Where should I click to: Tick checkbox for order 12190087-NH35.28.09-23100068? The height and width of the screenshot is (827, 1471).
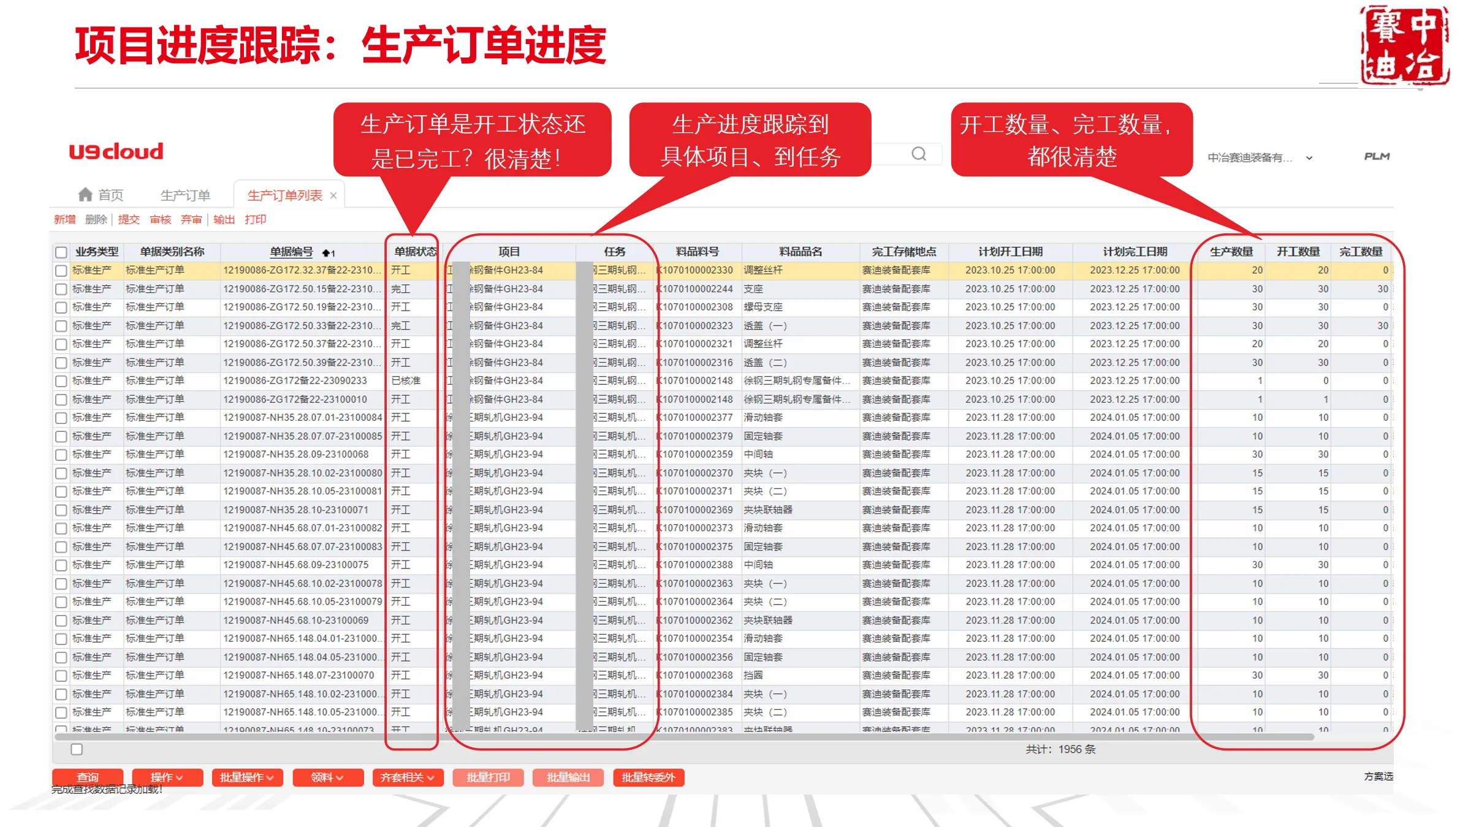[x=61, y=455]
